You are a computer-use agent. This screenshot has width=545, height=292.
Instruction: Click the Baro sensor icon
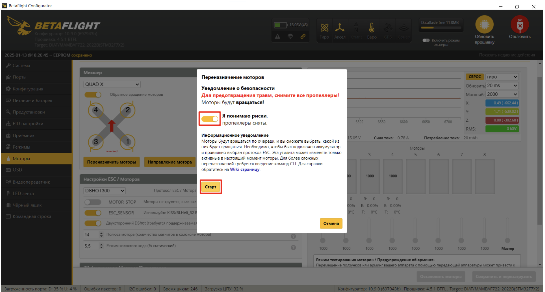coord(372,28)
